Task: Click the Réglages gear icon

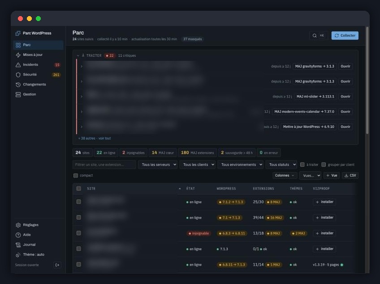Action: [18, 225]
